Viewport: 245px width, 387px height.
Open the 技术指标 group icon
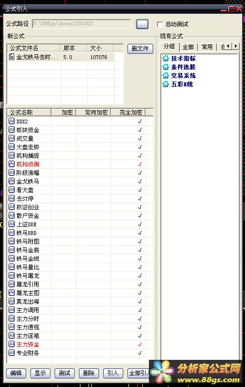(166, 59)
